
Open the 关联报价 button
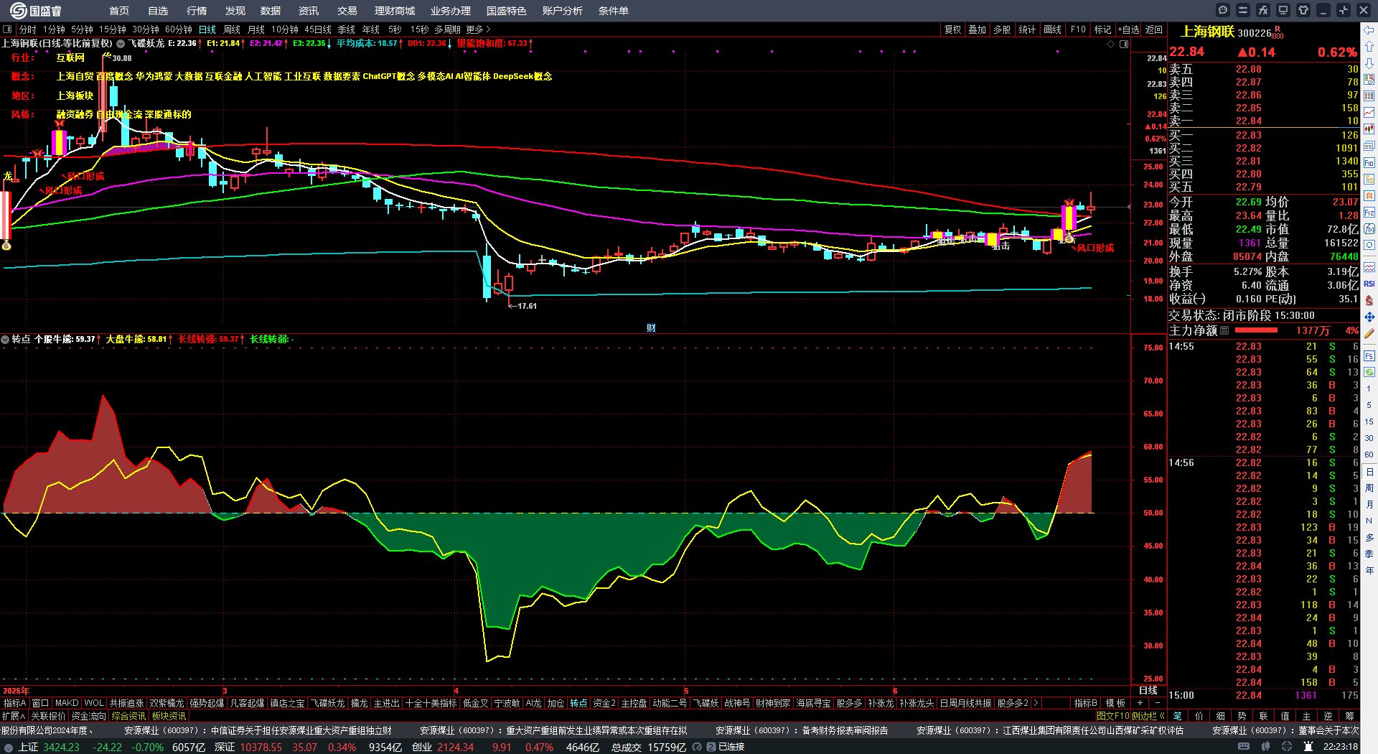coord(48,716)
